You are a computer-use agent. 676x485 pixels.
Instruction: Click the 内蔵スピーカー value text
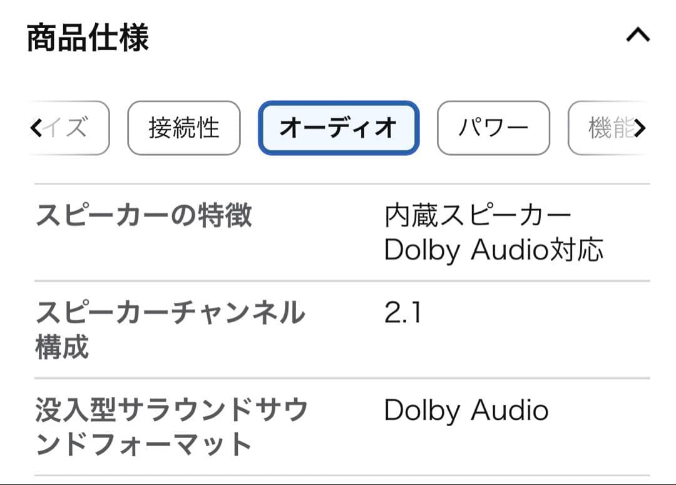pos(478,216)
